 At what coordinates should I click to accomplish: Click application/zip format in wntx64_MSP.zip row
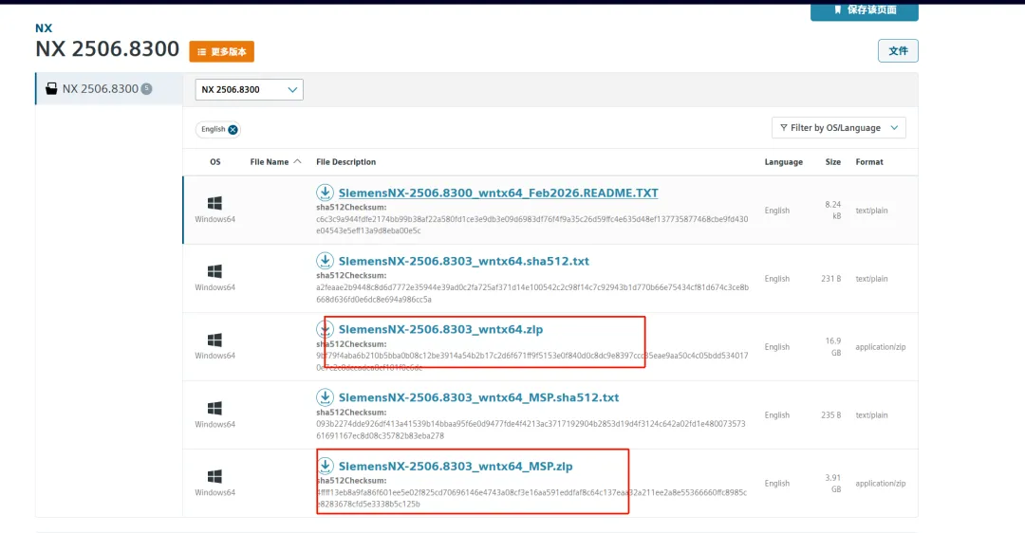click(x=881, y=484)
